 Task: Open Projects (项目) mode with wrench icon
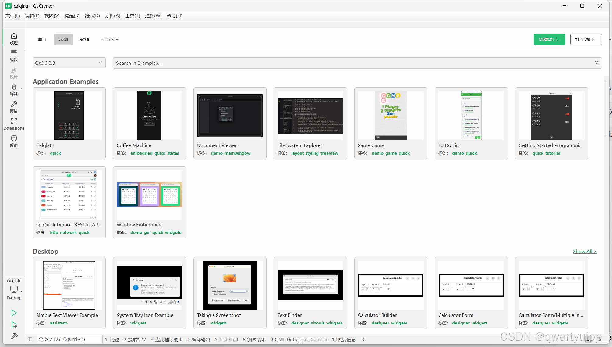click(14, 107)
